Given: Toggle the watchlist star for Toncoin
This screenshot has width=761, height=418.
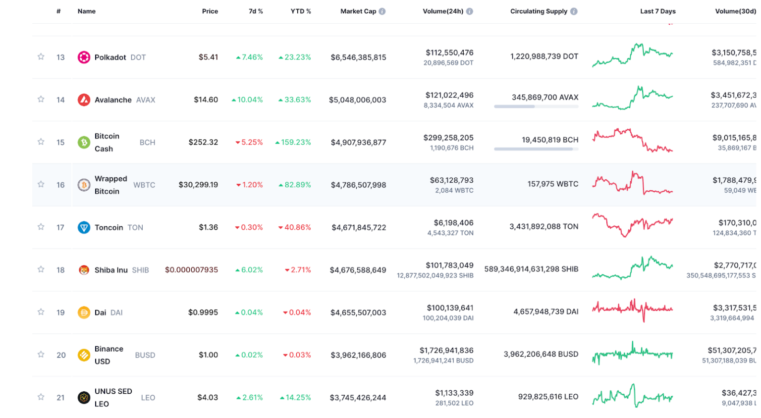Looking at the screenshot, I should (41, 227).
